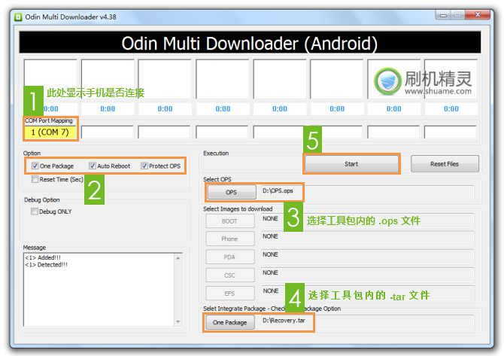Click the shuame.com logo watermark
The image size is (504, 356).
pyautogui.click(x=427, y=82)
